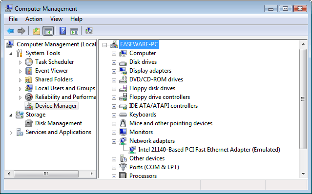Screen dimensions: 312x194
Task: Click the Disk Management icon
Action: pos(29,123)
